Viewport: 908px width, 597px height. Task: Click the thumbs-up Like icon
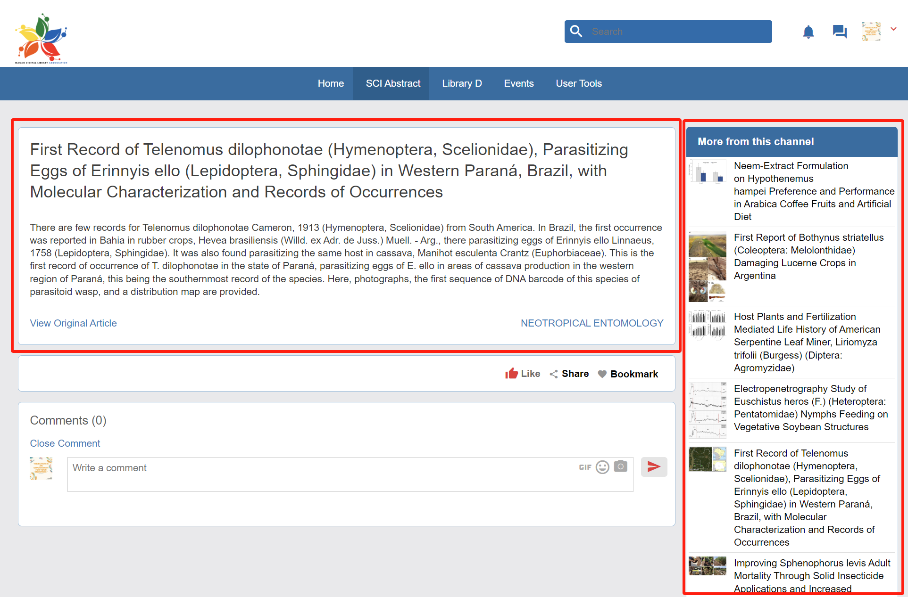click(x=511, y=374)
